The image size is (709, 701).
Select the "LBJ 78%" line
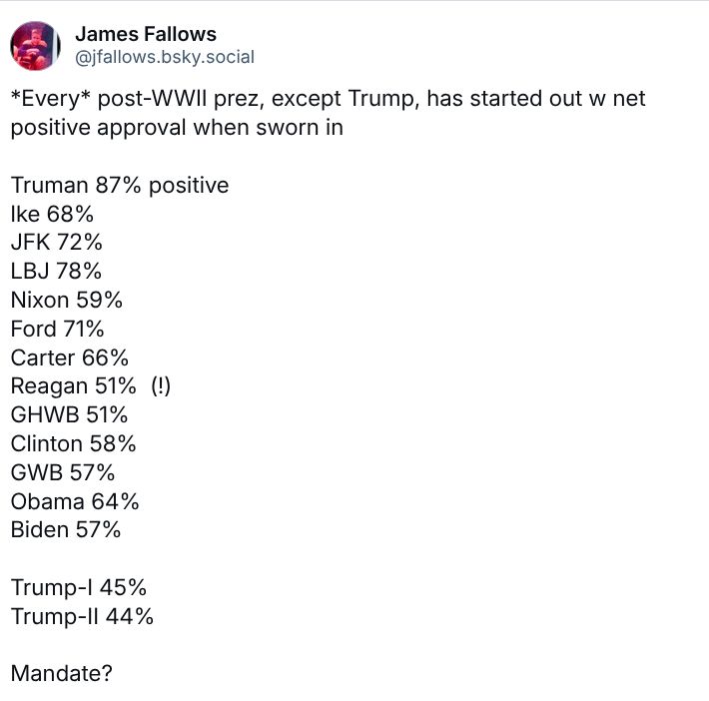click(x=57, y=272)
